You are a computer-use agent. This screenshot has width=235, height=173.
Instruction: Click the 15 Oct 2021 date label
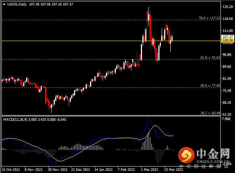(11, 170)
